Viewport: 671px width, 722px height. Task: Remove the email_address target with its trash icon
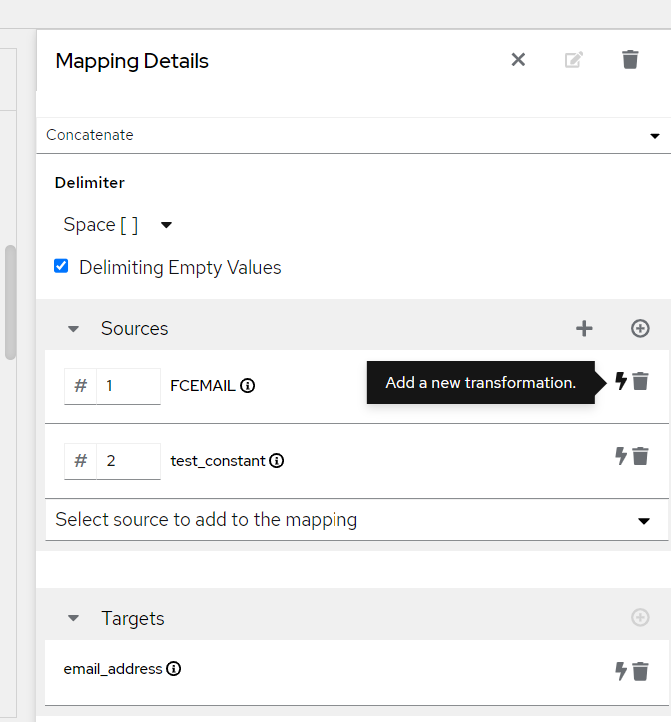coord(641,671)
